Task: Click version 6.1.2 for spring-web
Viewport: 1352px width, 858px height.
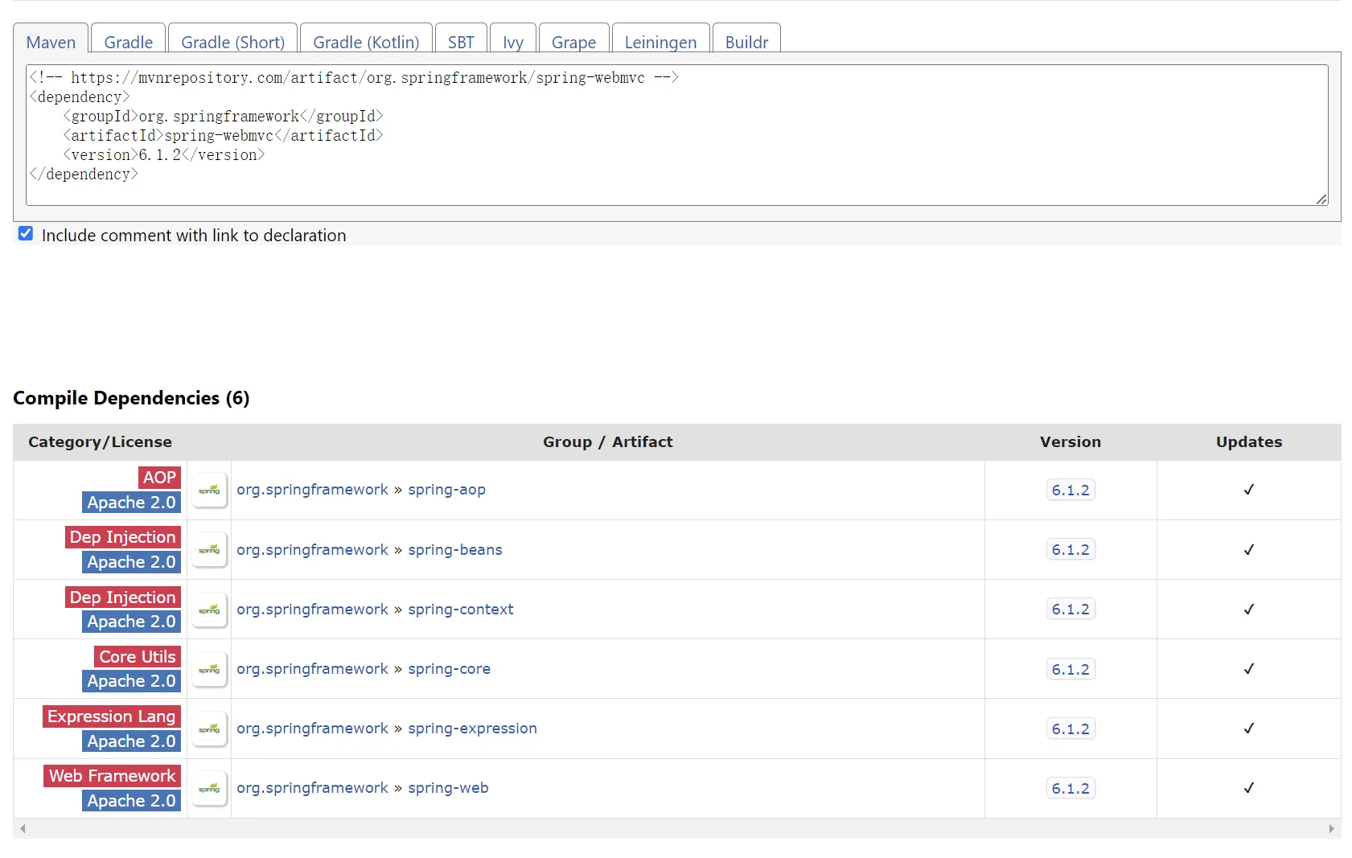Action: coord(1070,788)
